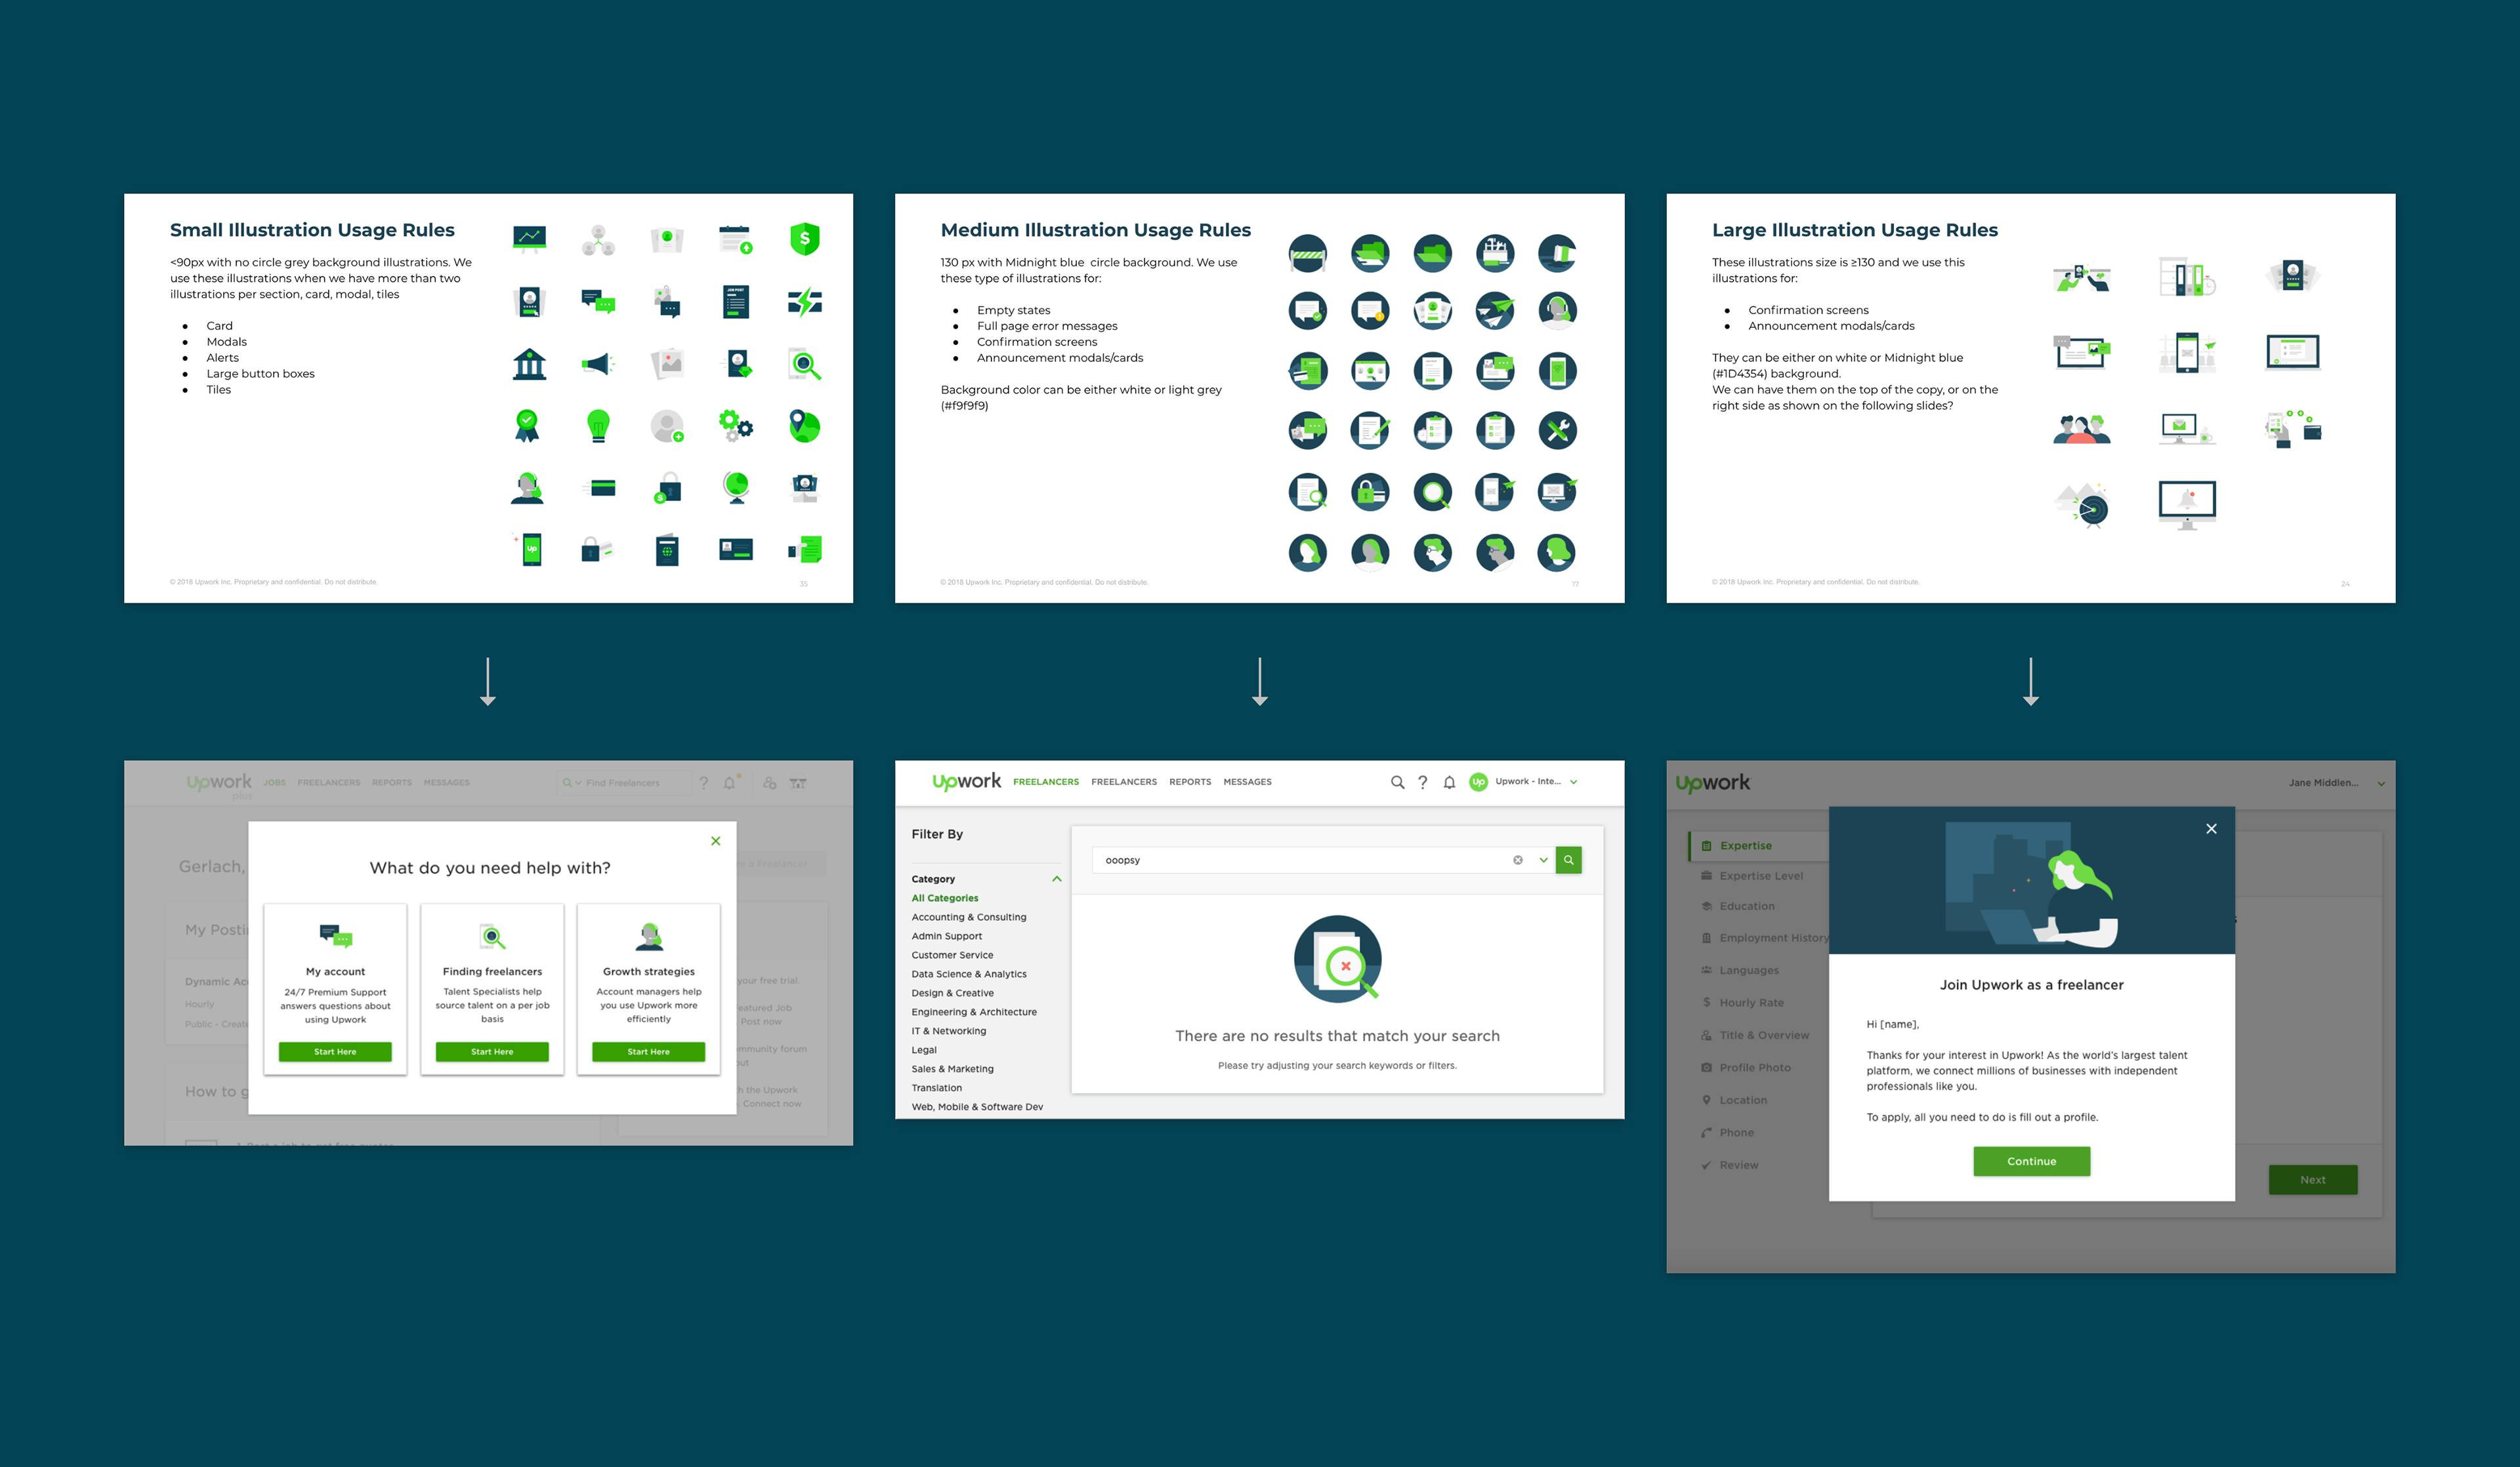
Task: Click the question mark help icon beside the bell
Action: pyautogui.click(x=1422, y=782)
